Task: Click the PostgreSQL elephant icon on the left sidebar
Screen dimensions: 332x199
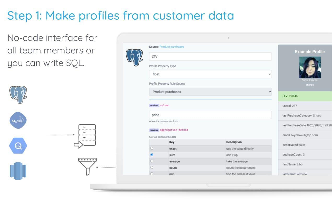Action: [x=18, y=95]
